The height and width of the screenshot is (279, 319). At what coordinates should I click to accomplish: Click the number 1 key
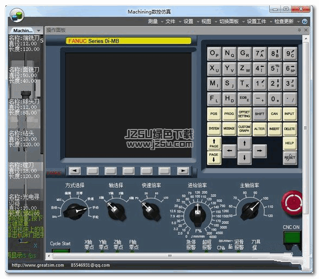260,84
